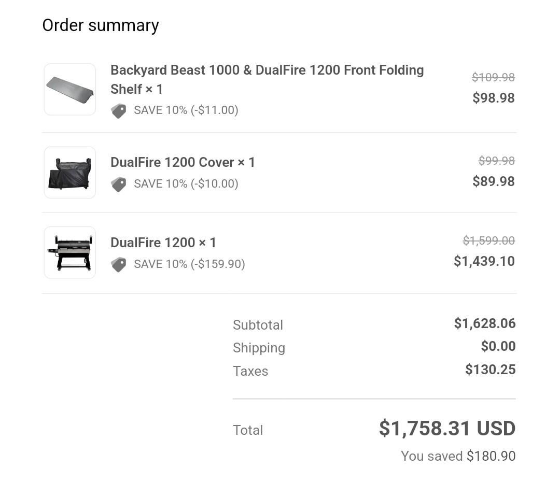Click the You saved $180.90 text
The height and width of the screenshot is (482, 560).
[x=458, y=456]
